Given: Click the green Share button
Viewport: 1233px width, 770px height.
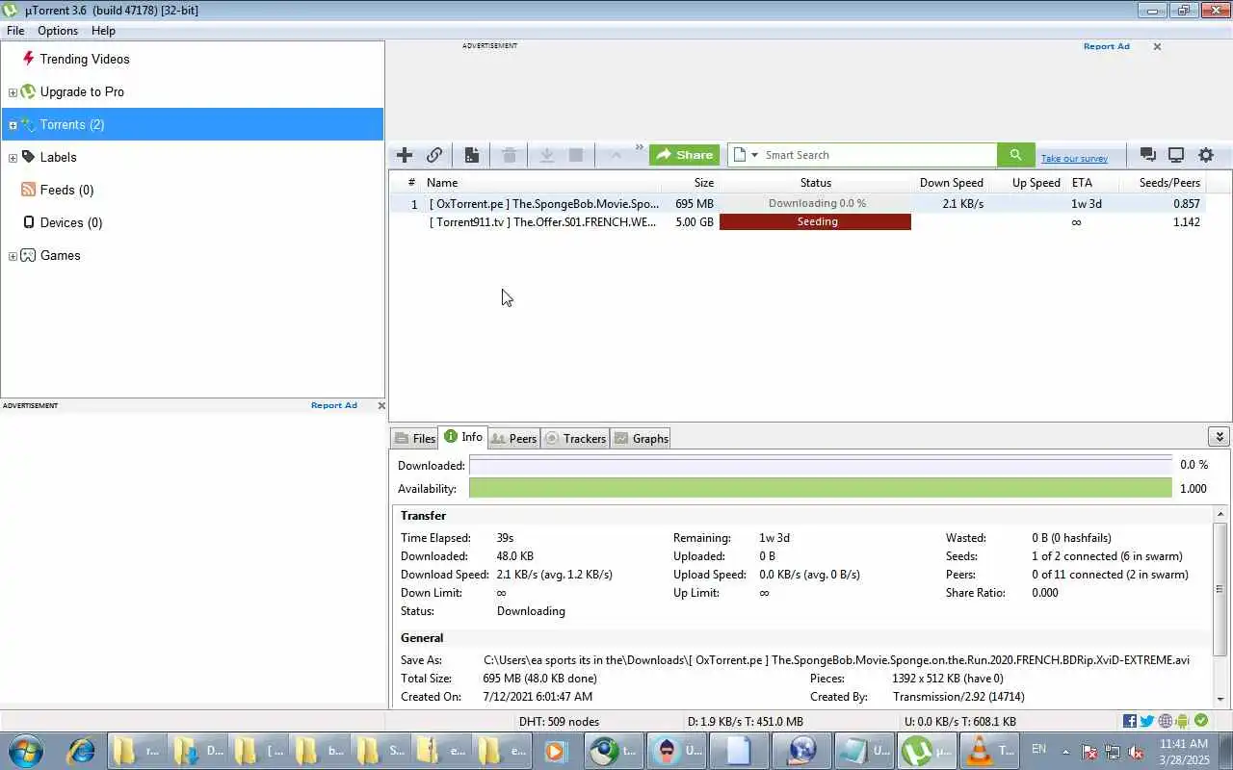Looking at the screenshot, I should [685, 155].
